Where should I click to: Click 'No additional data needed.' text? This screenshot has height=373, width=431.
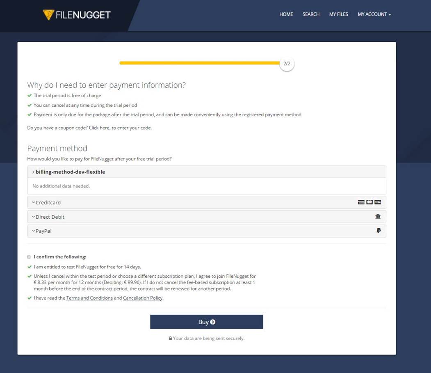point(61,186)
